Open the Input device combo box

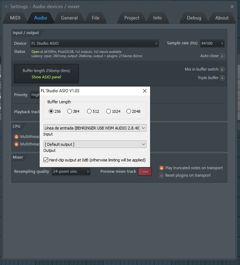click(x=95, y=128)
